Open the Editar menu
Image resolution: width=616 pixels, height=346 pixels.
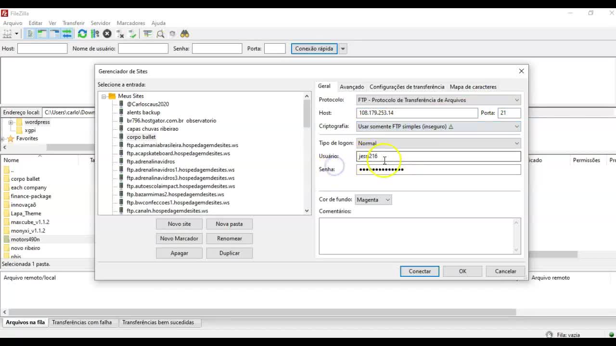pyautogui.click(x=36, y=23)
